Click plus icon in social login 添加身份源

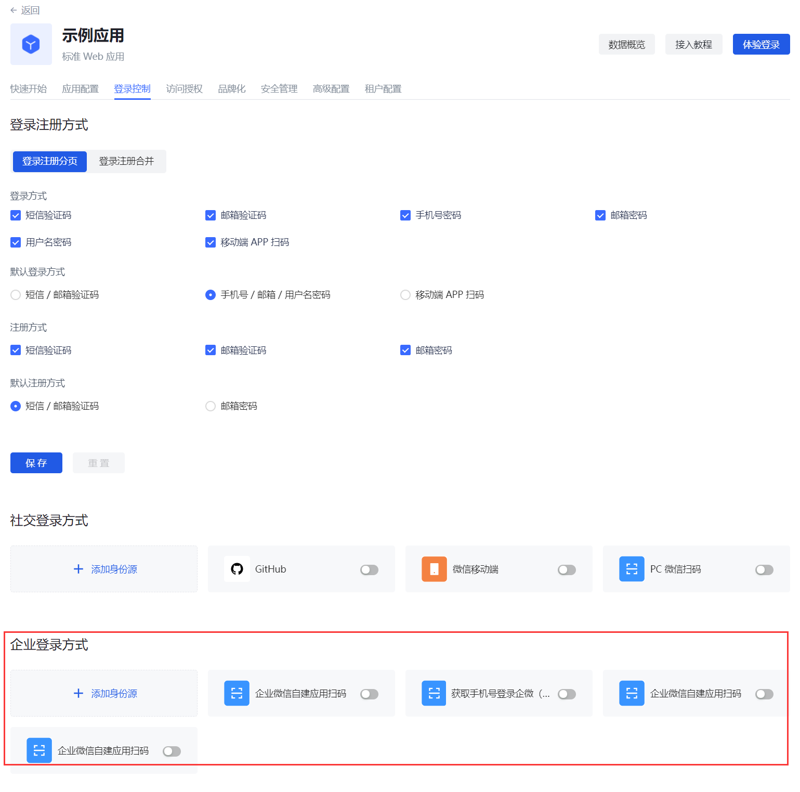coord(78,569)
